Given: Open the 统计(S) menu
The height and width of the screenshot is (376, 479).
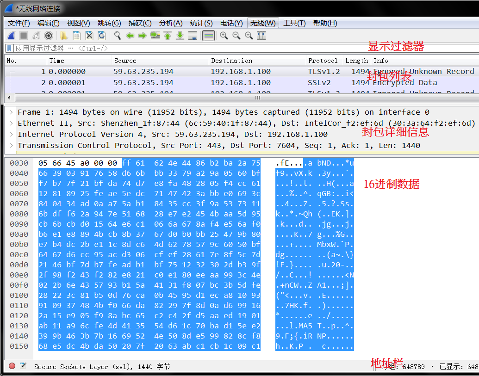Looking at the screenshot, I should click(201, 23).
